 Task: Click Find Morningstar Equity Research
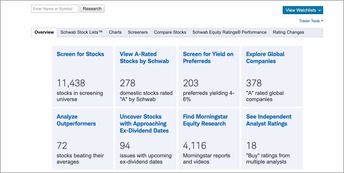[x=205, y=120]
